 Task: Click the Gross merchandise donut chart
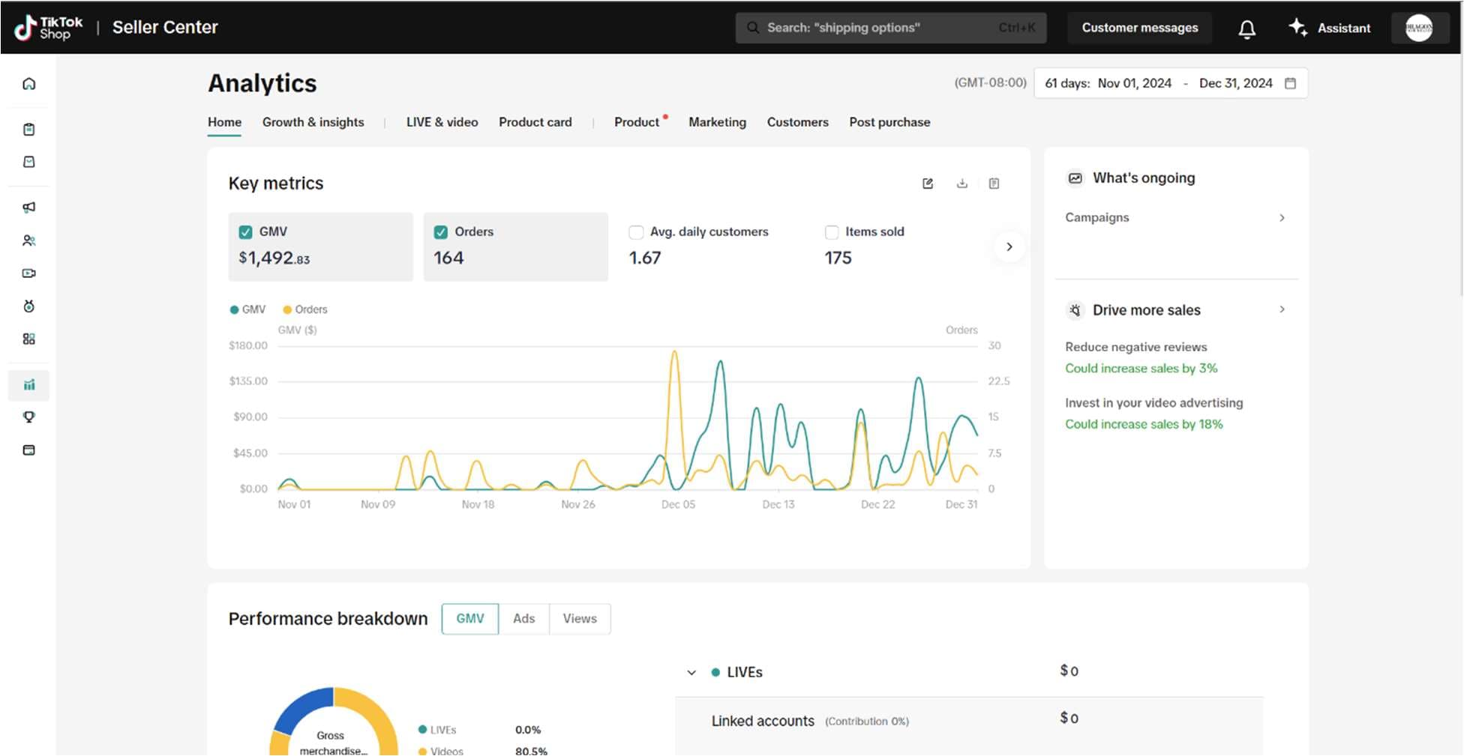334,721
